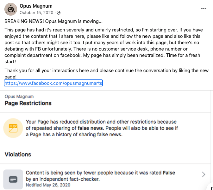Click the partial widget at bottom-right corner
Screen dimensions: 213x190
[210, 187]
